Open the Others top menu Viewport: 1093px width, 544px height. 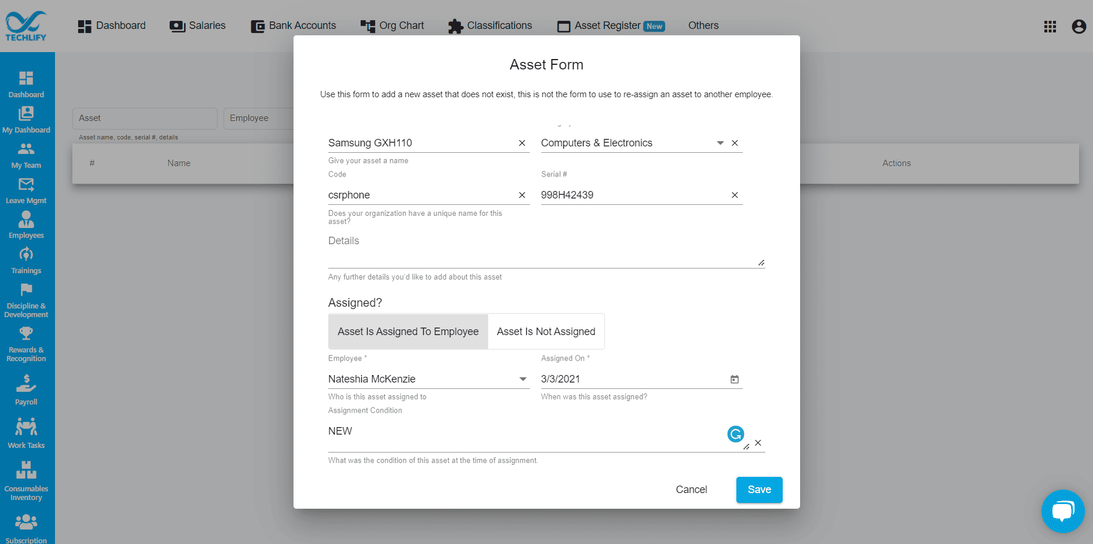click(x=703, y=26)
